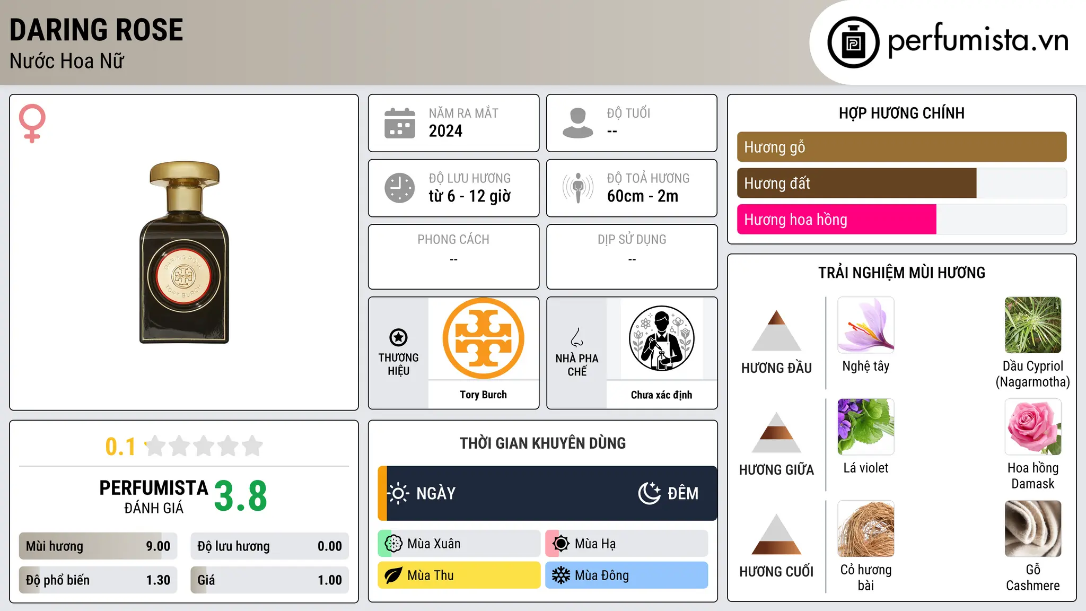Select the Mùa Xuân season bar

(459, 544)
